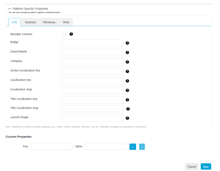
Task: Click the Platform Specific Properties title
Action: pos(30,9)
